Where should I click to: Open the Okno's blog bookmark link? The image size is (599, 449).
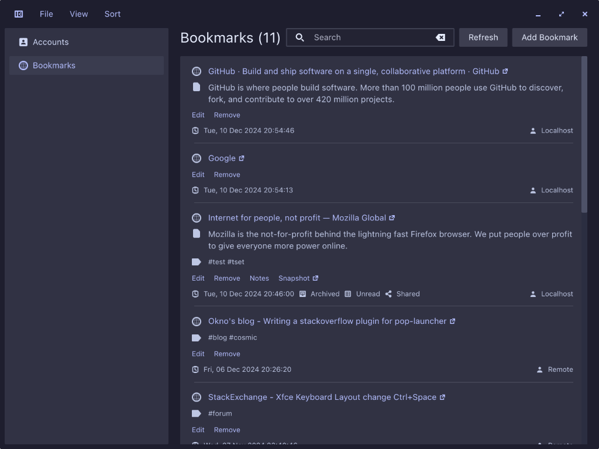(x=327, y=322)
